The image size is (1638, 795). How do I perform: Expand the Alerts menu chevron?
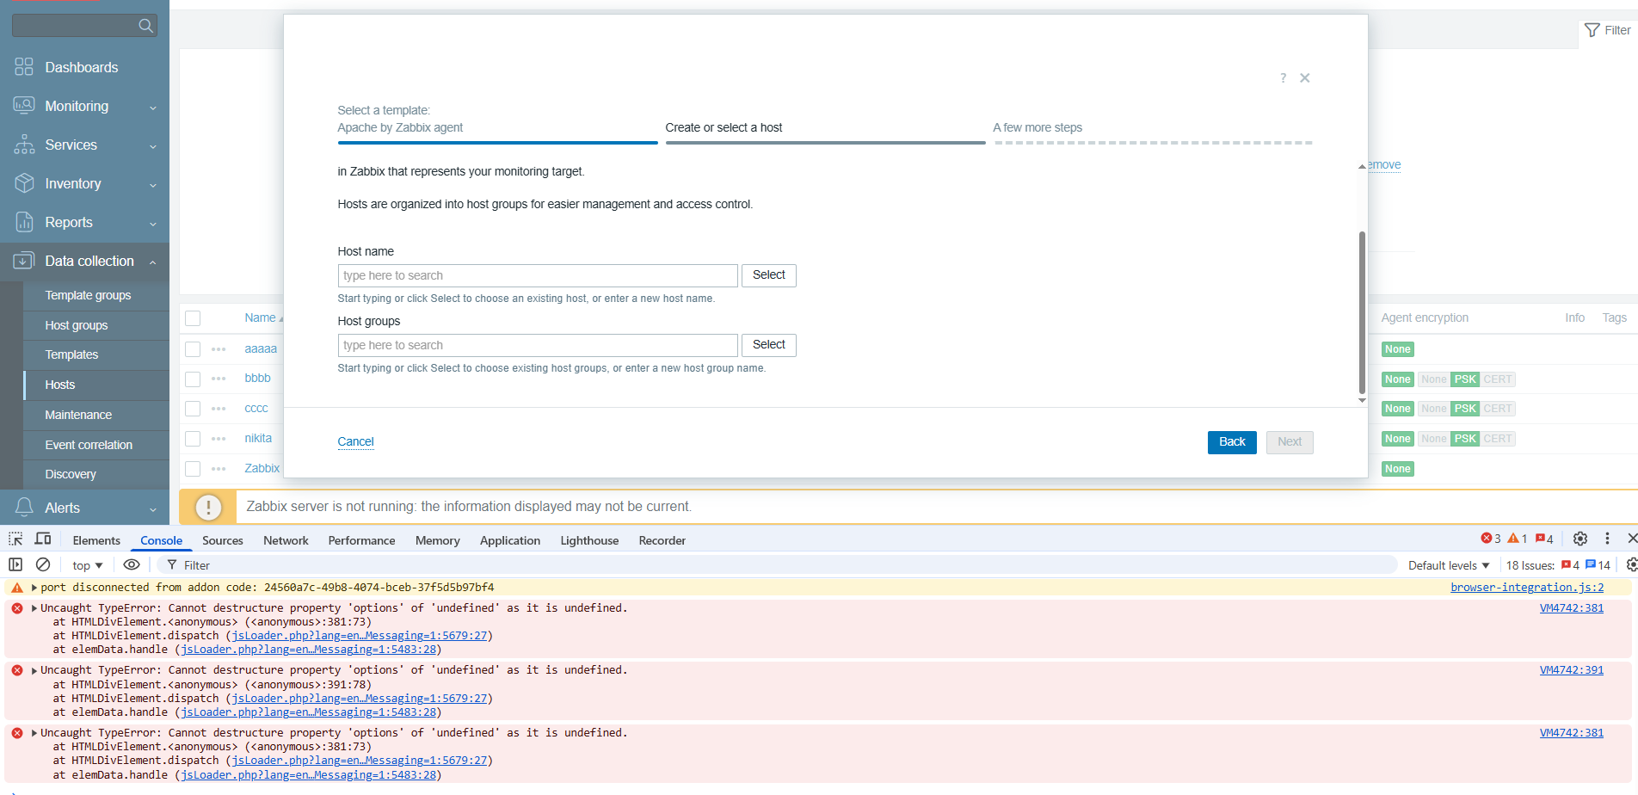click(153, 509)
